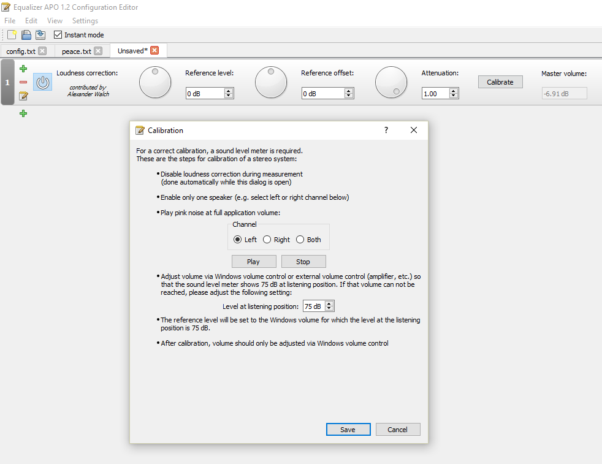Viewport: 602px width, 464px height.
Task: Click the Calibrate button
Action: (500, 82)
